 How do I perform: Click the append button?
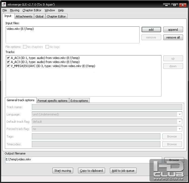[173, 30]
